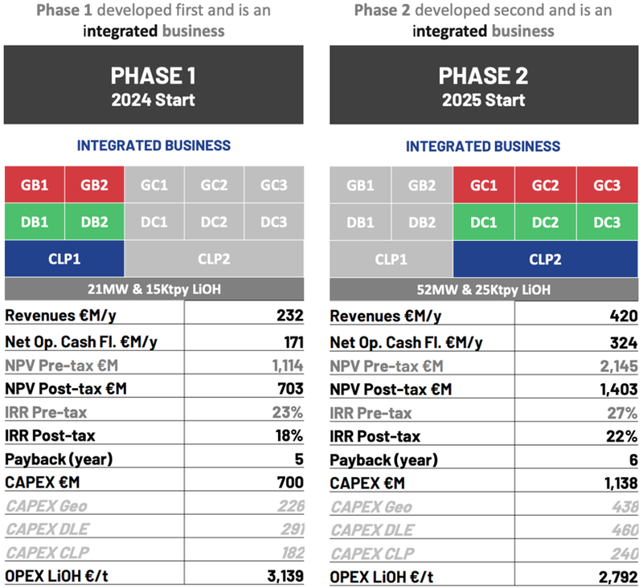Click the 52MW & 25Ktpy LiOH bar

[x=484, y=290]
